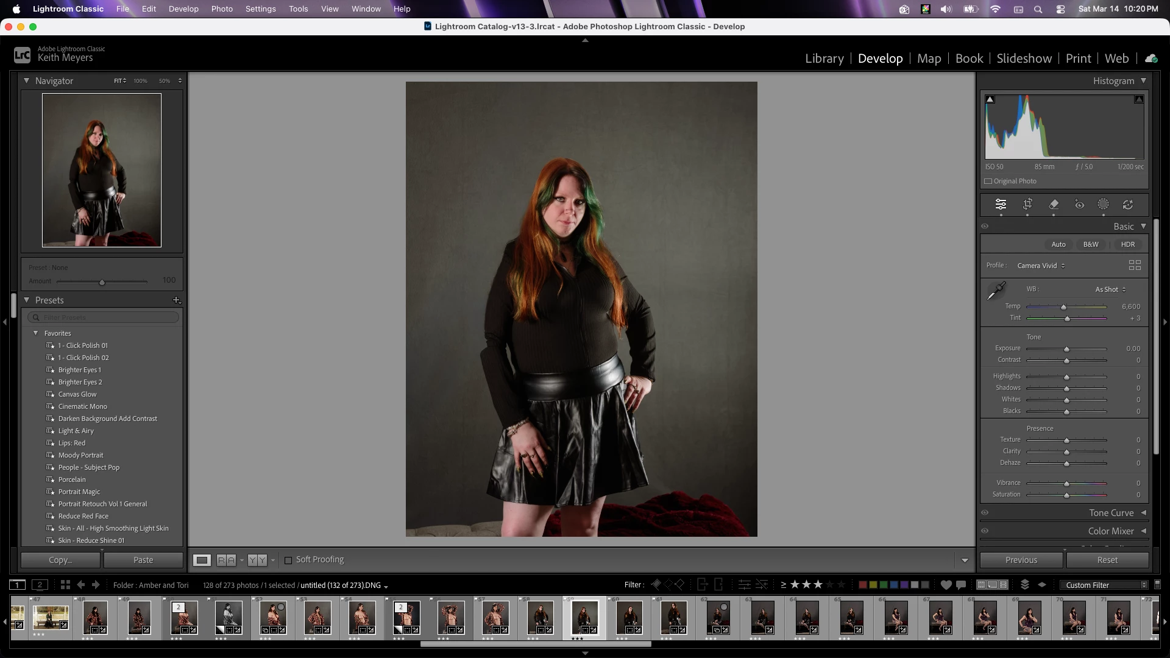Open the Profile Browser grid icon
This screenshot has height=658, width=1170.
tap(1134, 266)
